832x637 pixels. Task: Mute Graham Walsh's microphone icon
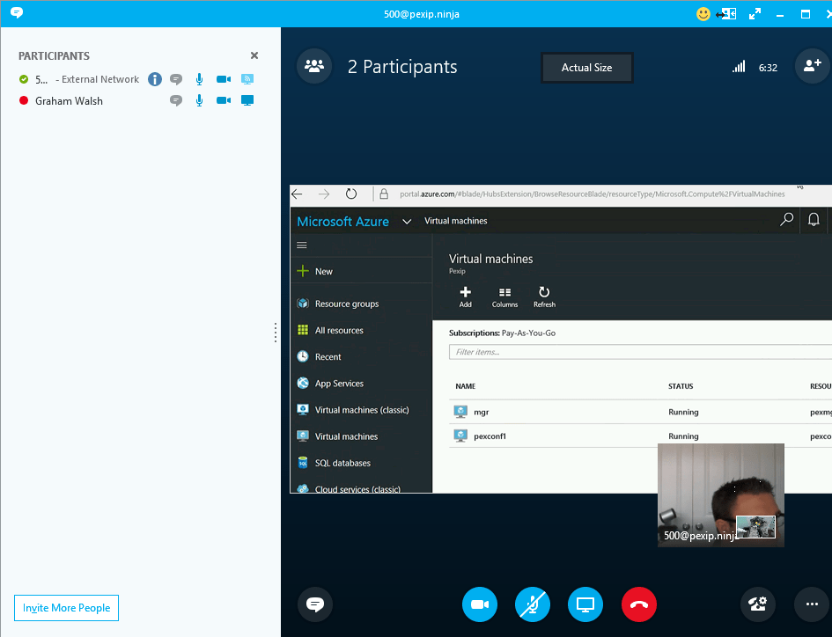(199, 101)
